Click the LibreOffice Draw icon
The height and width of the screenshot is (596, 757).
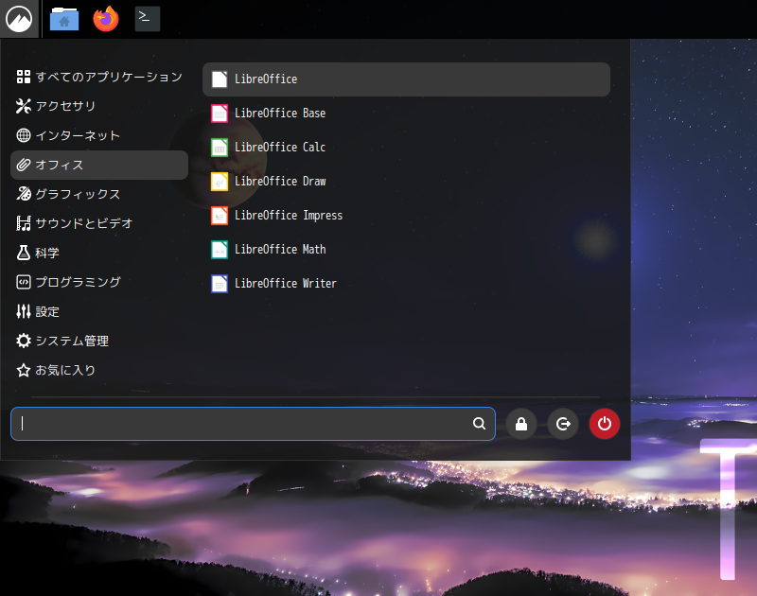point(220,182)
